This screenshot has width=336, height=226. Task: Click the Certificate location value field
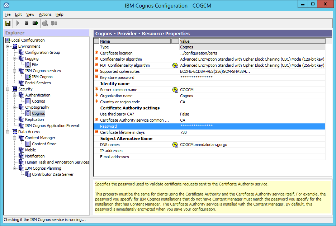[x=252, y=53]
